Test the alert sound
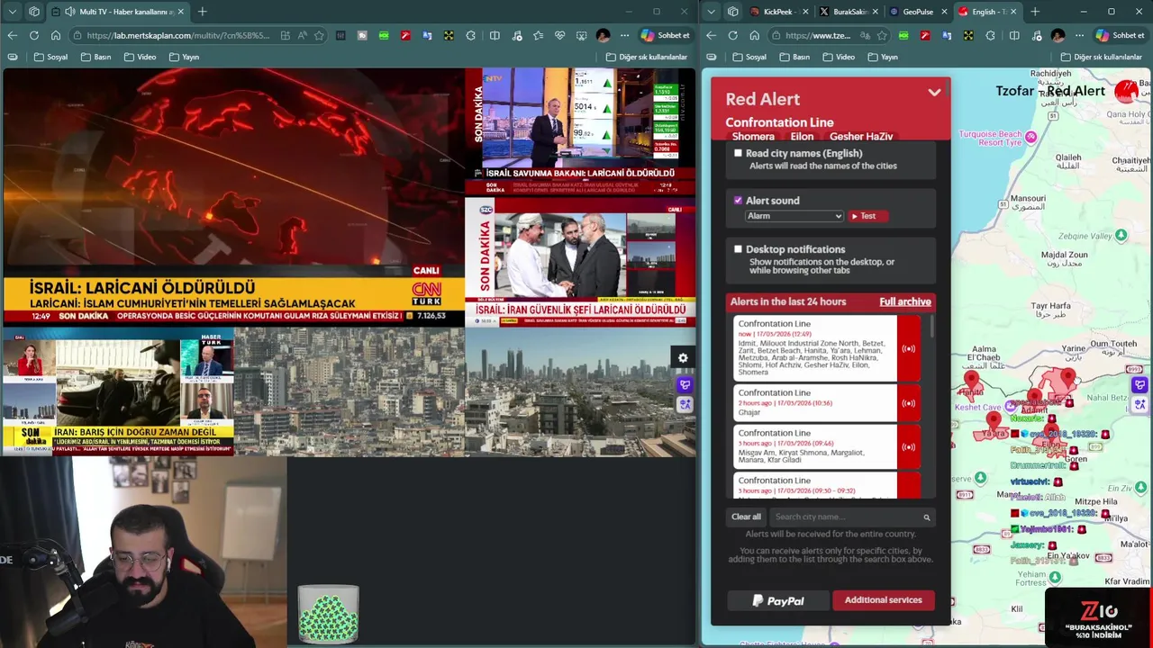Screen dimensions: 1153x648 (x=867, y=216)
